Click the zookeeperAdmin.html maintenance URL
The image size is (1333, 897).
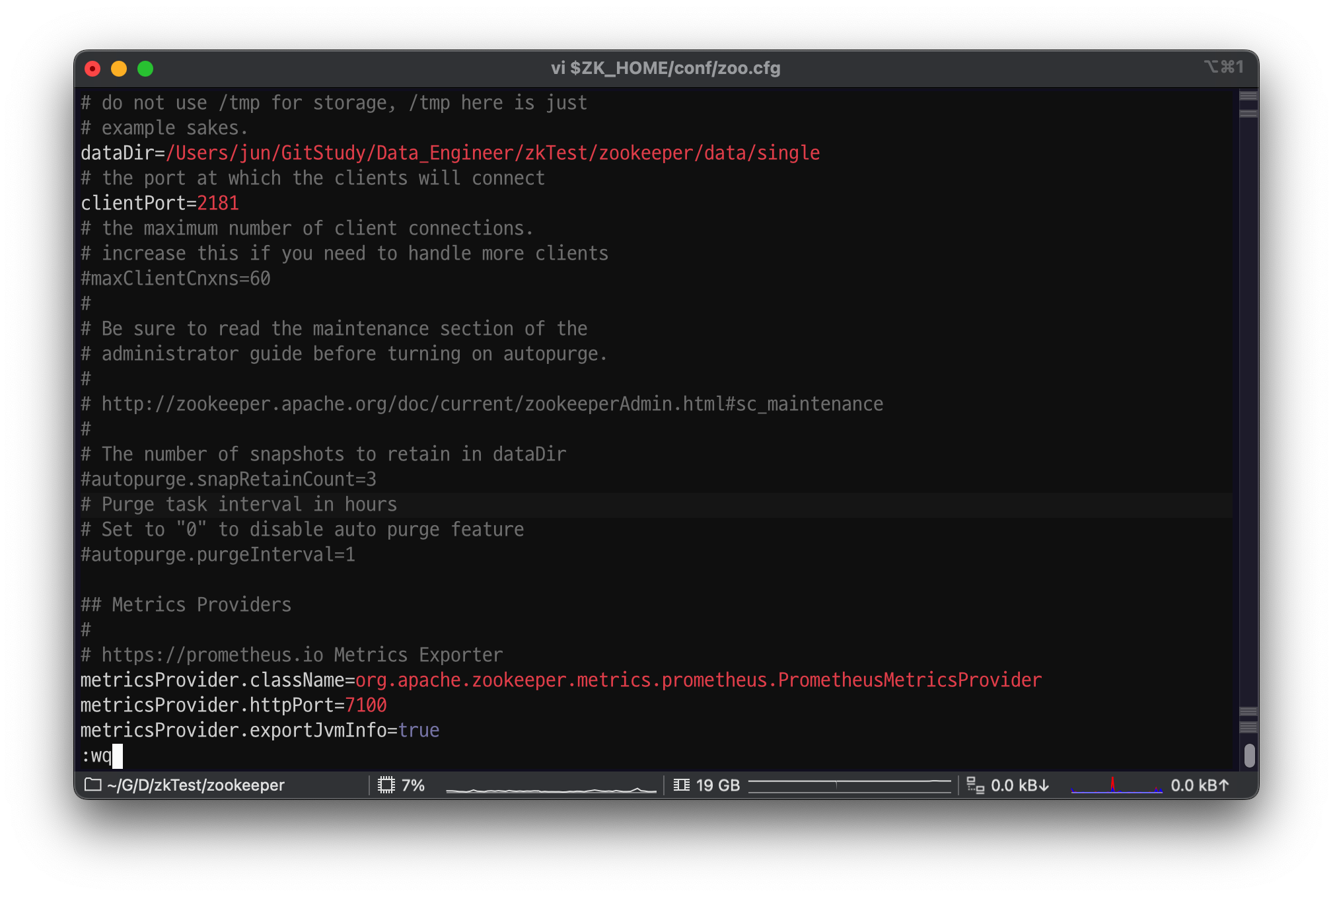(492, 404)
